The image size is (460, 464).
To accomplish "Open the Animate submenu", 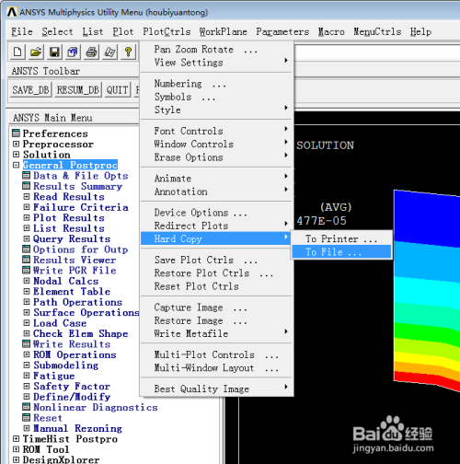I will click(x=216, y=179).
